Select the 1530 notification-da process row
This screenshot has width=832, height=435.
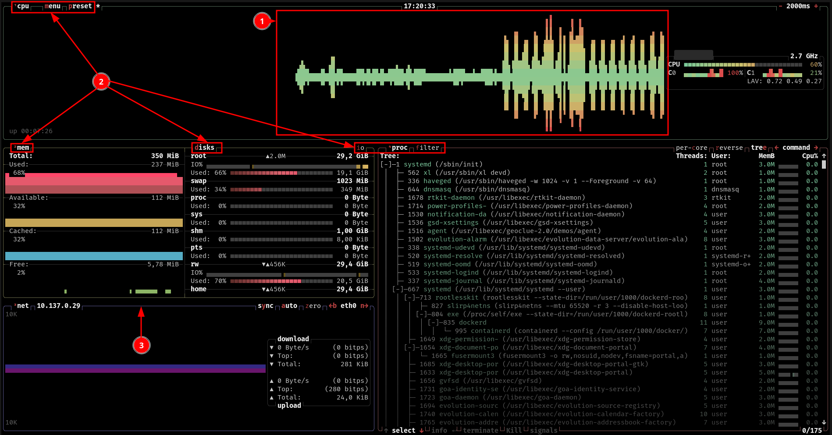coord(600,214)
